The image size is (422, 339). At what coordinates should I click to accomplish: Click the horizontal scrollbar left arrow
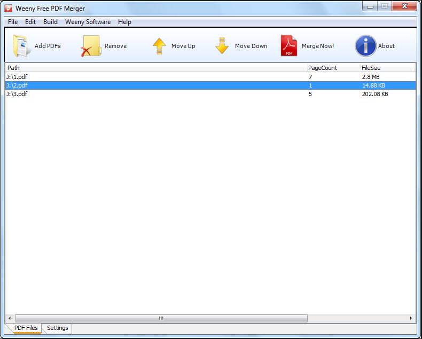click(10, 318)
